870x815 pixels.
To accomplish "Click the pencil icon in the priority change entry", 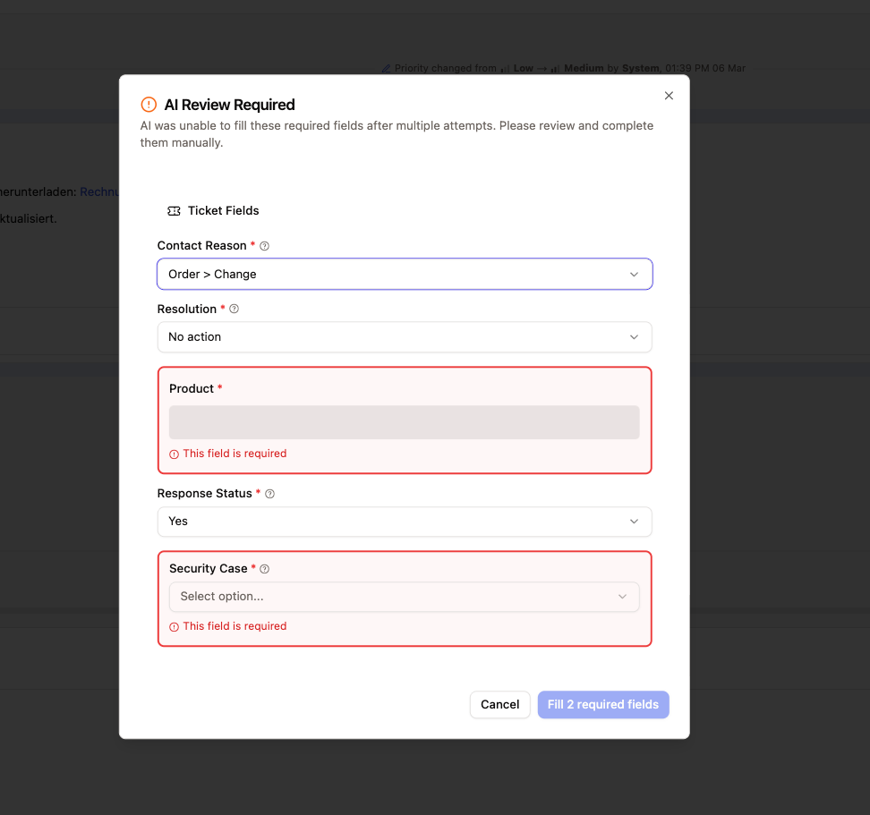I will point(387,68).
